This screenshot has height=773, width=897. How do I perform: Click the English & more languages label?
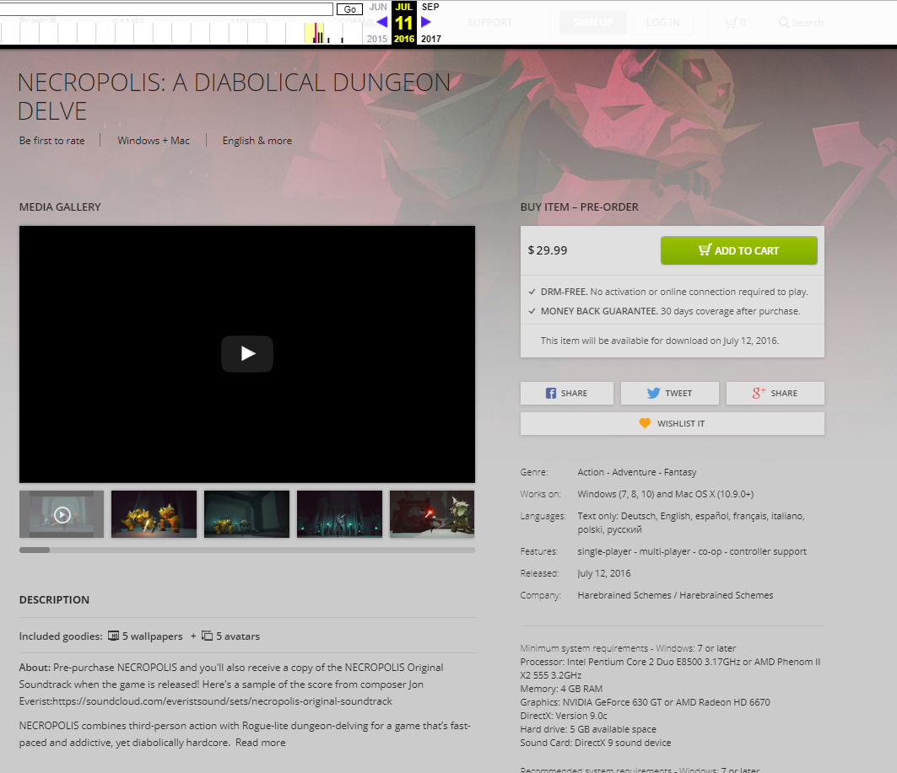[257, 141]
